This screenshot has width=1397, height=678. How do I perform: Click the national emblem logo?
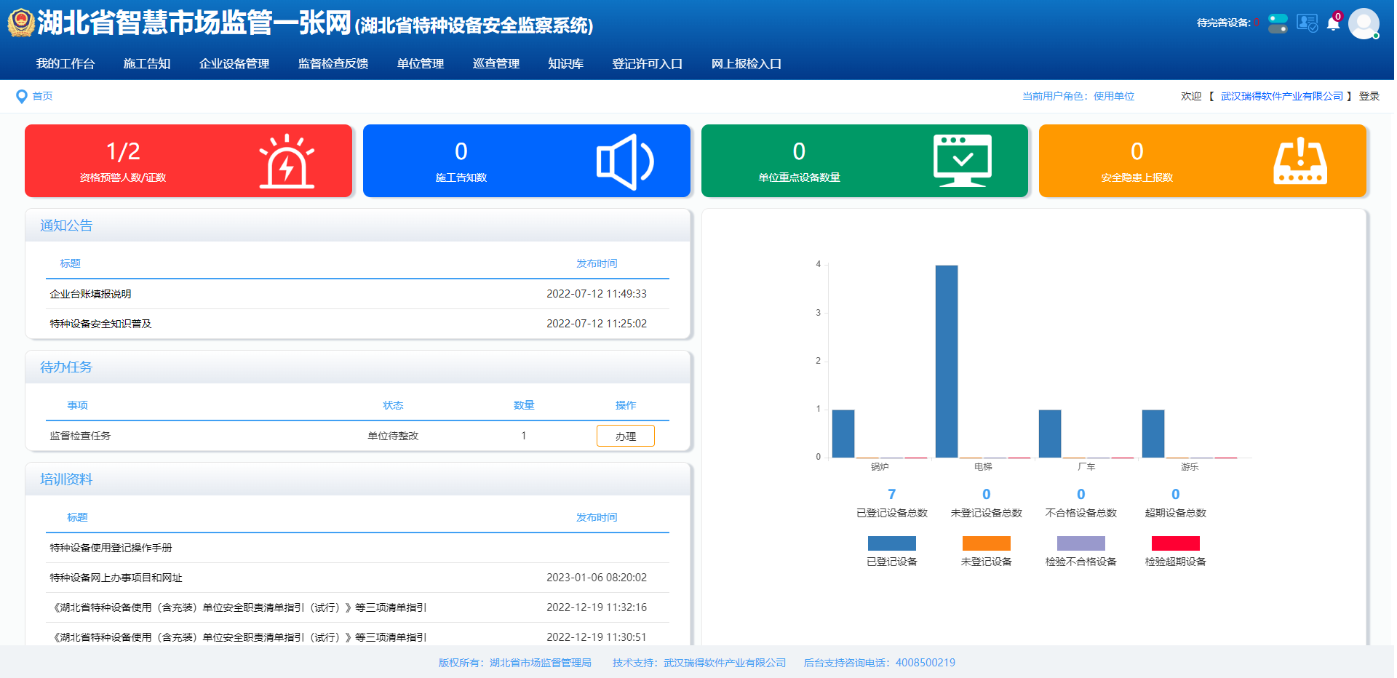point(21,23)
